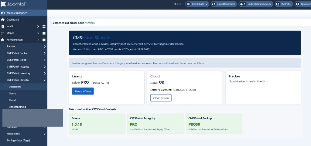Open CMSPatrol site link in header

(284, 4)
